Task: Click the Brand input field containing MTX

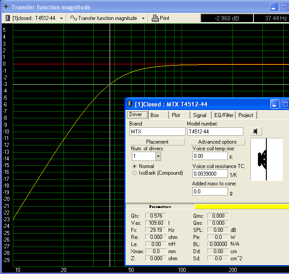Action: pyautogui.click(x=158, y=132)
